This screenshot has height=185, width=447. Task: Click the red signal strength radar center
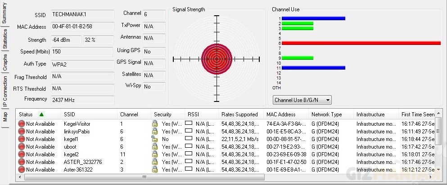tap(217, 59)
